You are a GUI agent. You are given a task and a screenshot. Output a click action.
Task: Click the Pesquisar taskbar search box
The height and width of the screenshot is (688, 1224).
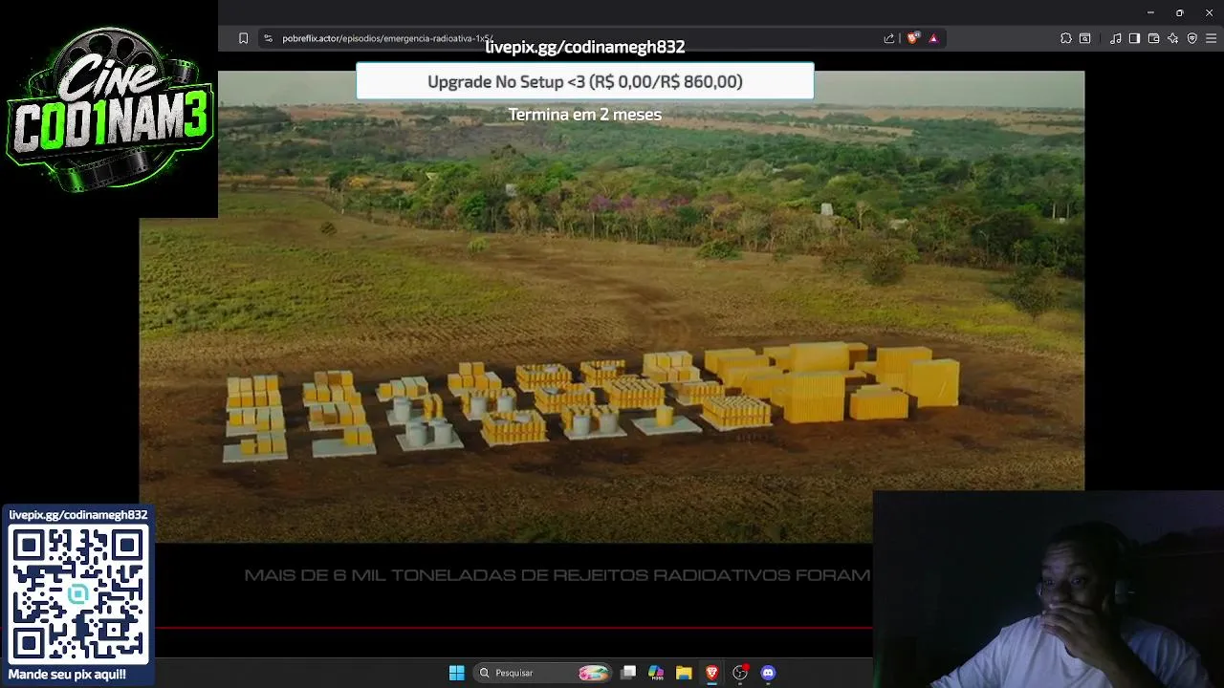(543, 673)
